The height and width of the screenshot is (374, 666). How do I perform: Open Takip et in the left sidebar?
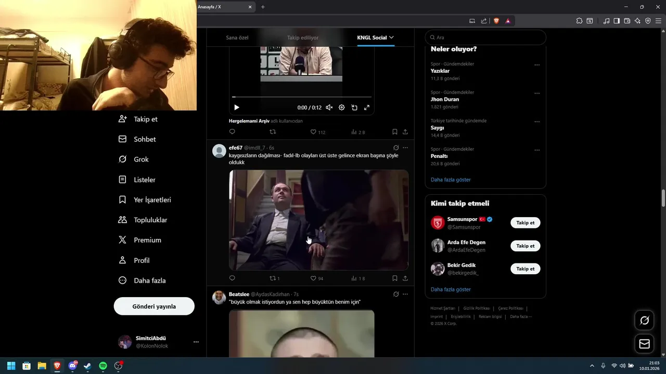[138, 119]
